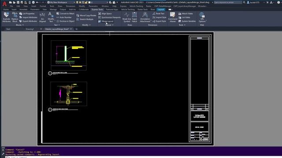Switch to the Start file tab
Viewport: 282px width, 158px height.
click(8, 29)
